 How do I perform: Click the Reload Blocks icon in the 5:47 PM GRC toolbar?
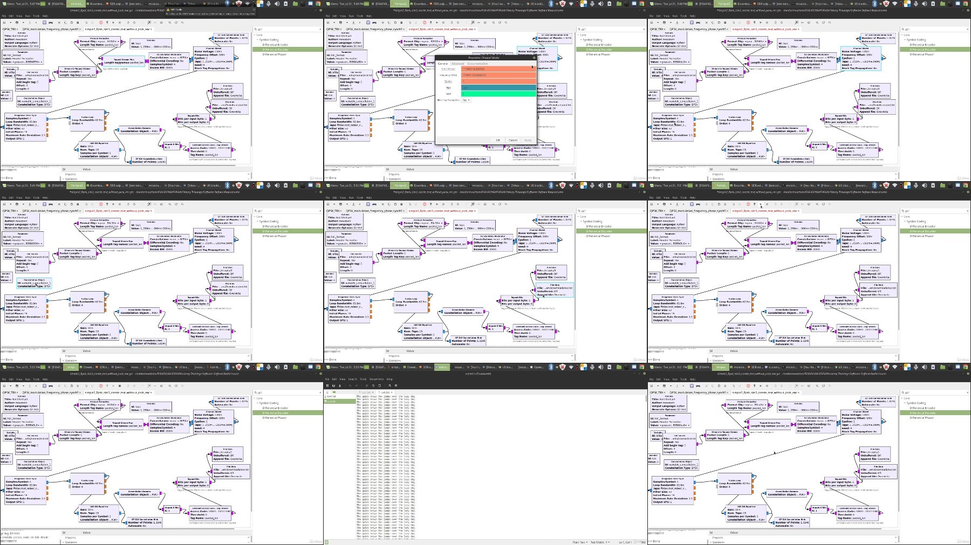tap(176, 23)
